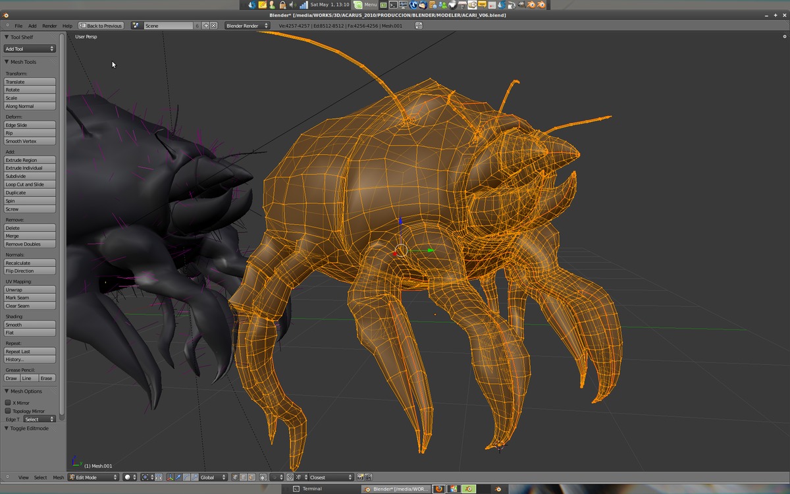Open the Edit Mode dropdown
This screenshot has height=494, width=790.
[x=93, y=477]
